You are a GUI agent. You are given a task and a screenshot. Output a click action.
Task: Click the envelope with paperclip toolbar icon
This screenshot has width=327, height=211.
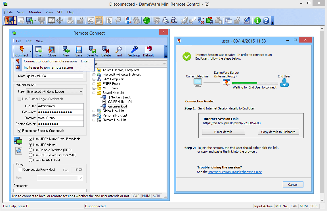(x=247, y=20)
